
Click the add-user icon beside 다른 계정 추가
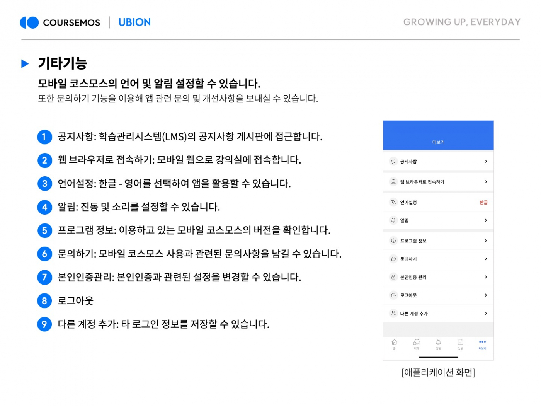(393, 313)
